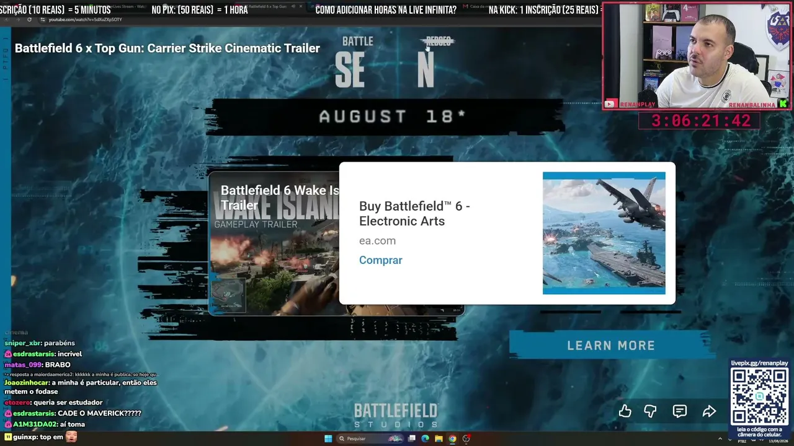Select chat message from esdrastarsis: incrível
The height and width of the screenshot is (446, 794).
point(43,354)
